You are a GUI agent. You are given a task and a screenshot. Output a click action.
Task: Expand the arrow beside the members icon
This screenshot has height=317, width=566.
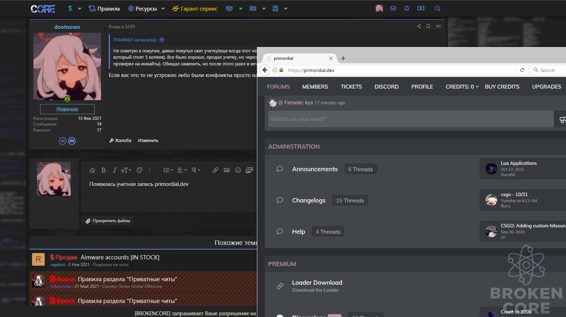click(x=241, y=9)
